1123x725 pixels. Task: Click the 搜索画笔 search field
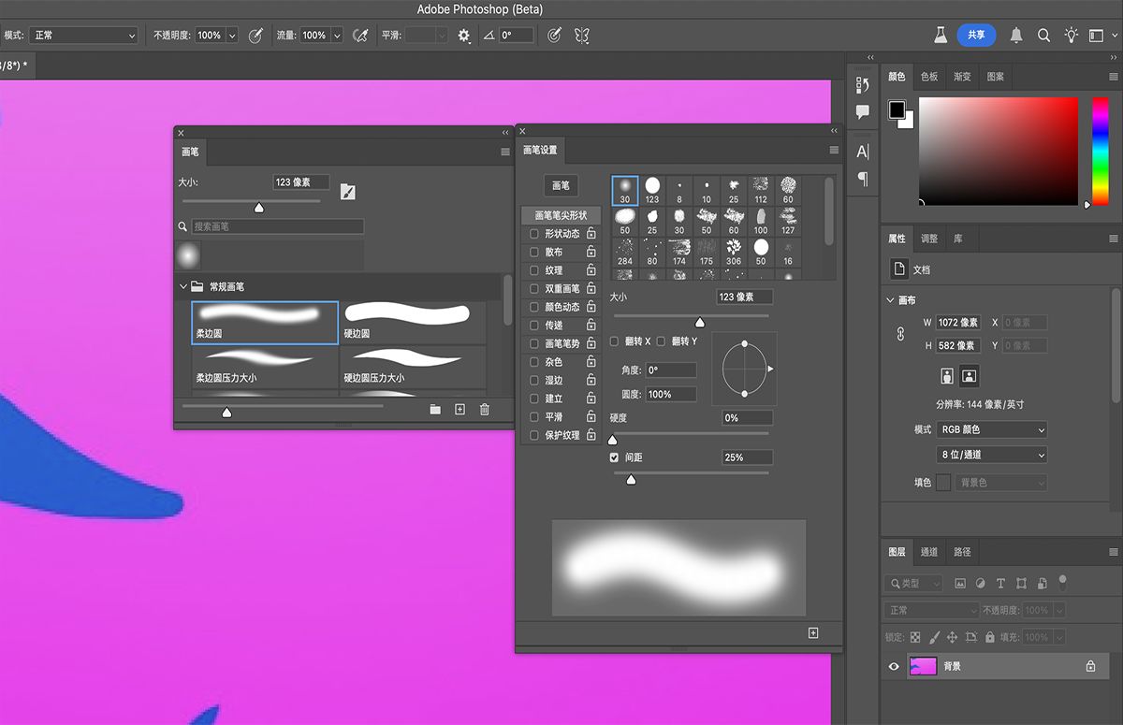click(x=278, y=226)
